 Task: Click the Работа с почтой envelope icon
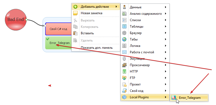pyautogui.click(x=124, y=52)
